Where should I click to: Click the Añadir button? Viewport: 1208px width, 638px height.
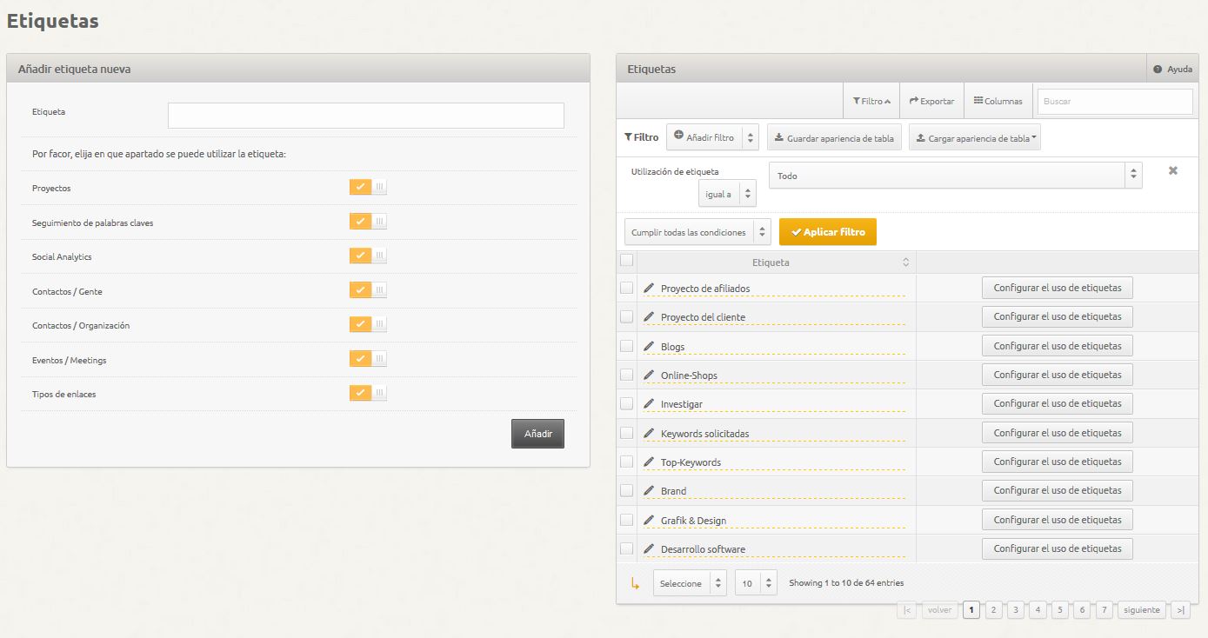(x=537, y=434)
